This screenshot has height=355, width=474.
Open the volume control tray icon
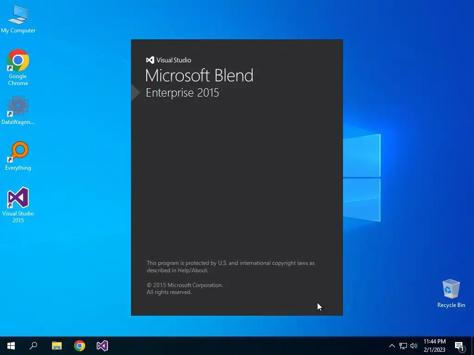[x=414, y=346]
